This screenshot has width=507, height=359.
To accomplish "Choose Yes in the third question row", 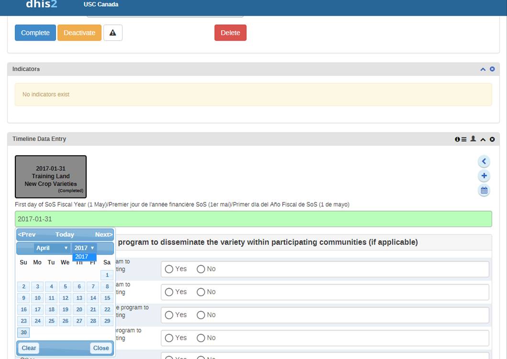I will (x=169, y=315).
